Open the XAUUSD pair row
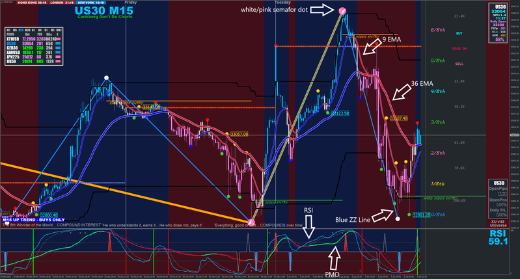Viewport: 520px width, 279px height. [33, 53]
